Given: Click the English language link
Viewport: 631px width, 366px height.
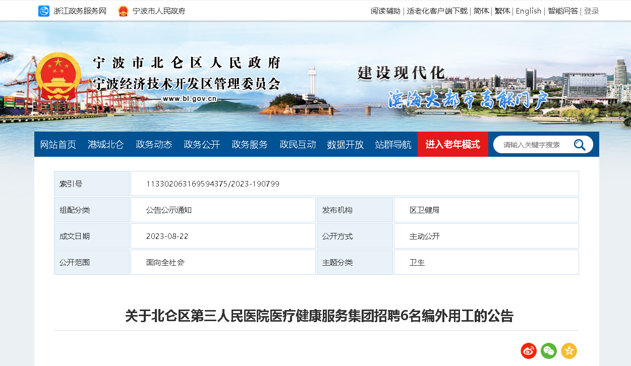Looking at the screenshot, I should (x=528, y=11).
